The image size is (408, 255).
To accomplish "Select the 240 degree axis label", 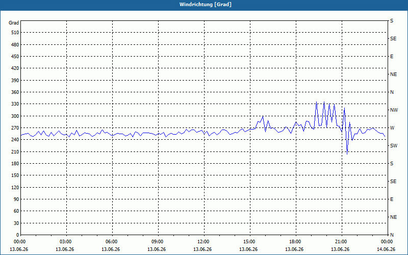I will coord(15,140).
